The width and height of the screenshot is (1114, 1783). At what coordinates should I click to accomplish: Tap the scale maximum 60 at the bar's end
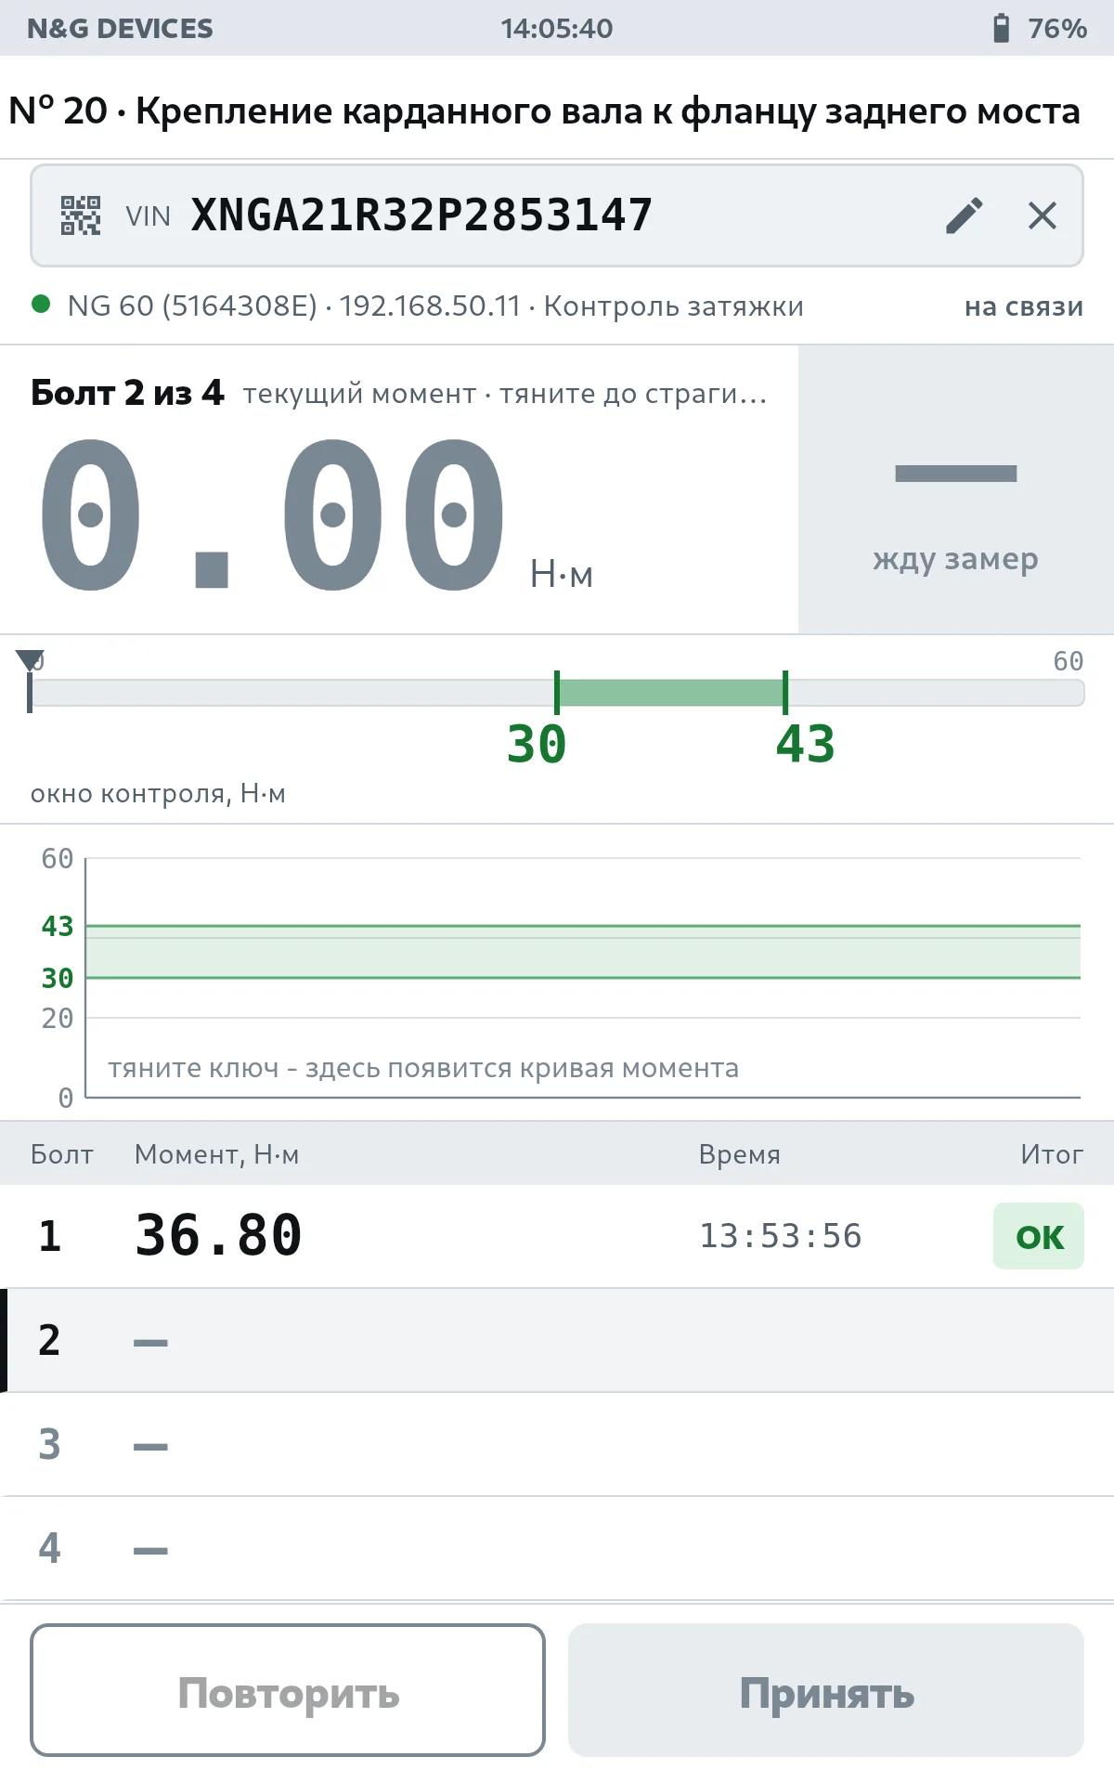point(1069,661)
